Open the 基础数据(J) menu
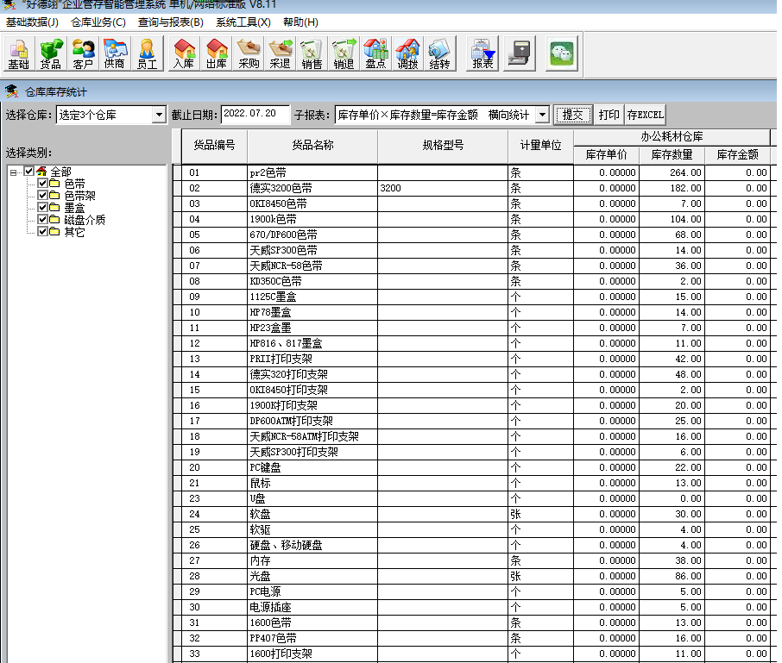 (x=33, y=22)
